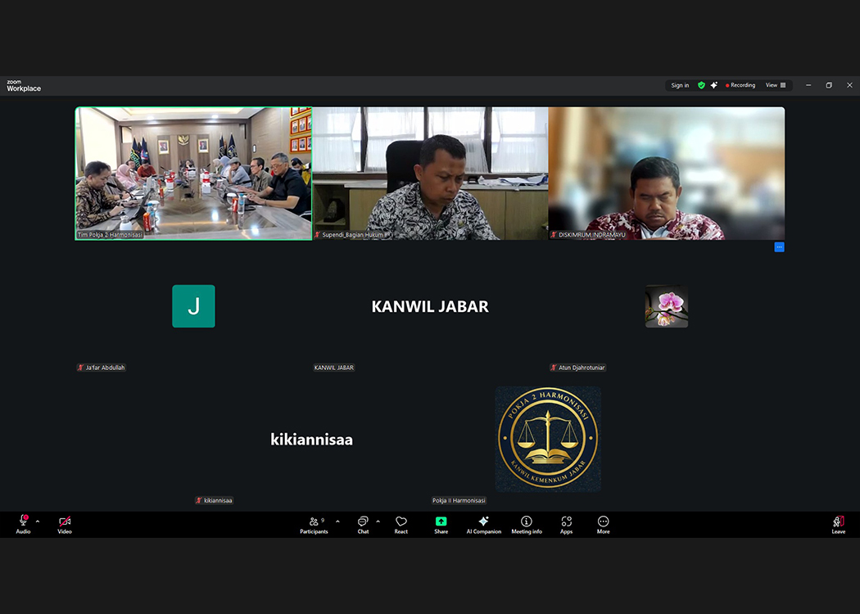Leave the meeting
The width and height of the screenshot is (860, 614).
pos(838,525)
